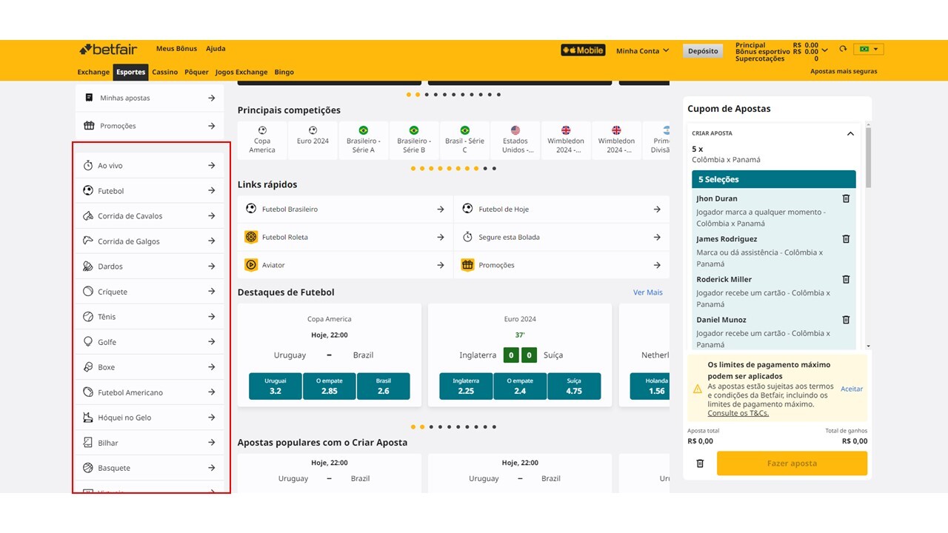948x533 pixels.
Task: Remove Jhon Duran selection with trash icon
Action: point(846,198)
